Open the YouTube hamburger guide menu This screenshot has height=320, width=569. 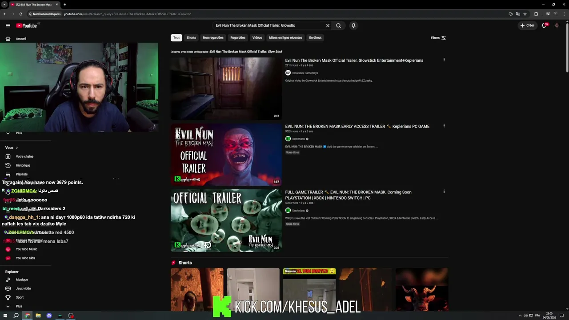8,26
